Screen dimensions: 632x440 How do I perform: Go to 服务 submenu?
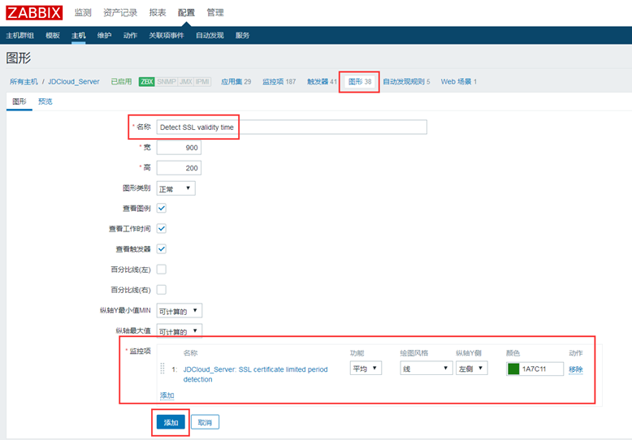[242, 36]
